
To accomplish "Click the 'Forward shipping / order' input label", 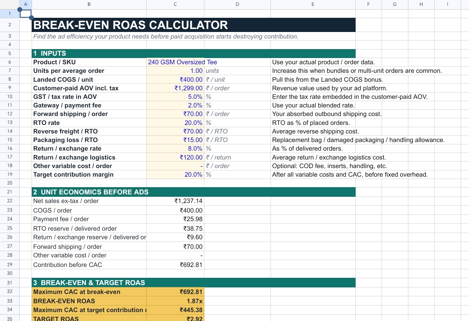I will coord(71,114).
